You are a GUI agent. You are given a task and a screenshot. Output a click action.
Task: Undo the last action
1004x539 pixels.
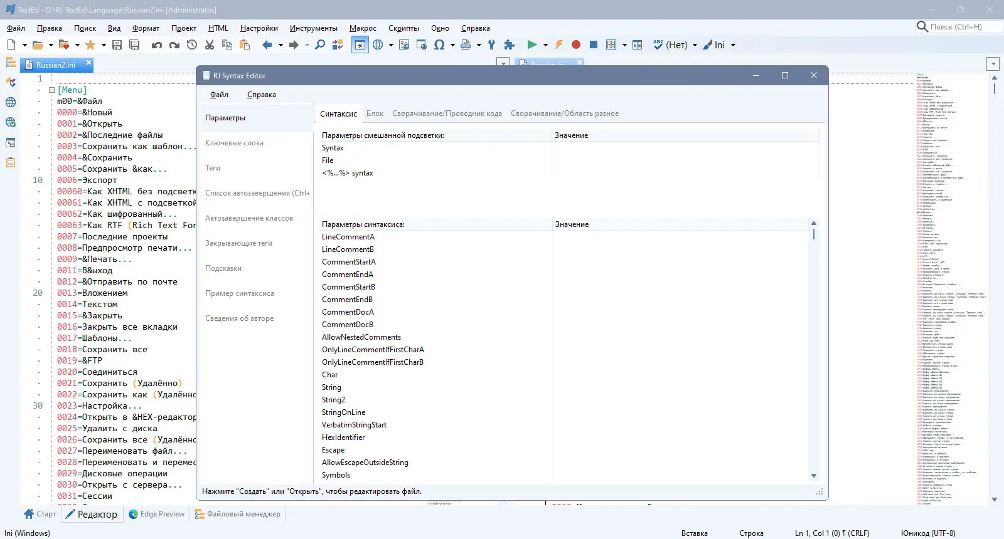tap(157, 44)
